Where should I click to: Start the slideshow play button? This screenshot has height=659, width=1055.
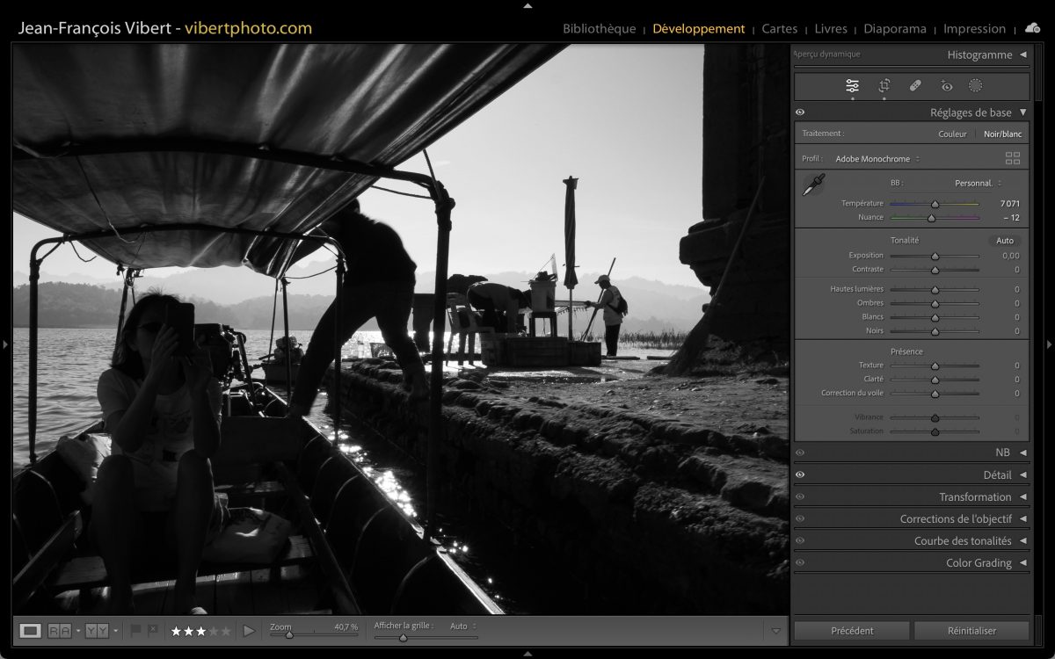[x=249, y=630]
